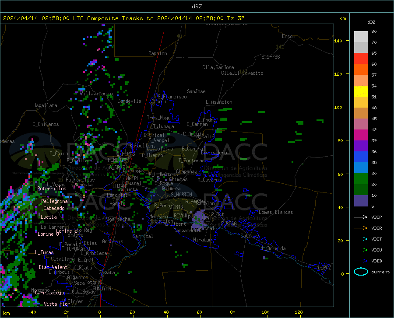Click the orange VBCR arrow legend icon
Screen dimensions: 394x318
pyautogui.click(x=361, y=228)
